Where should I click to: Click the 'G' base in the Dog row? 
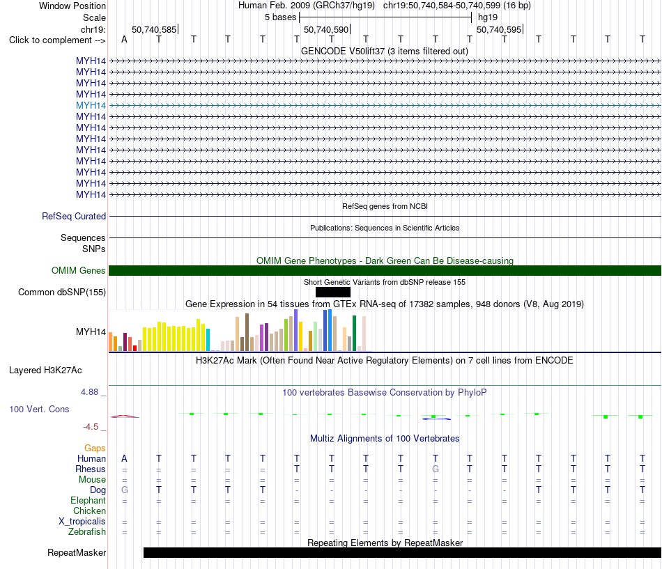point(125,490)
